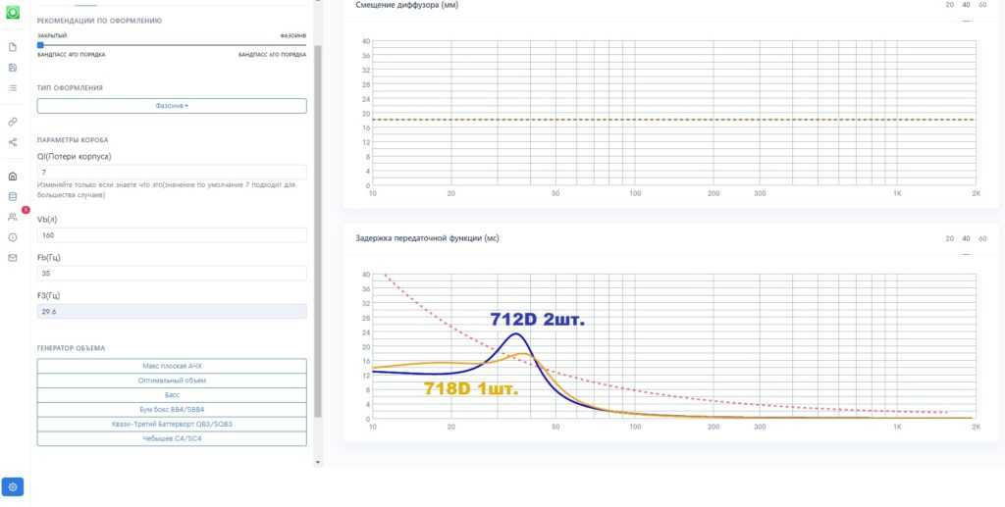Open blue settings gear button
Viewport: 1005px width, 507px height.
tap(13, 486)
